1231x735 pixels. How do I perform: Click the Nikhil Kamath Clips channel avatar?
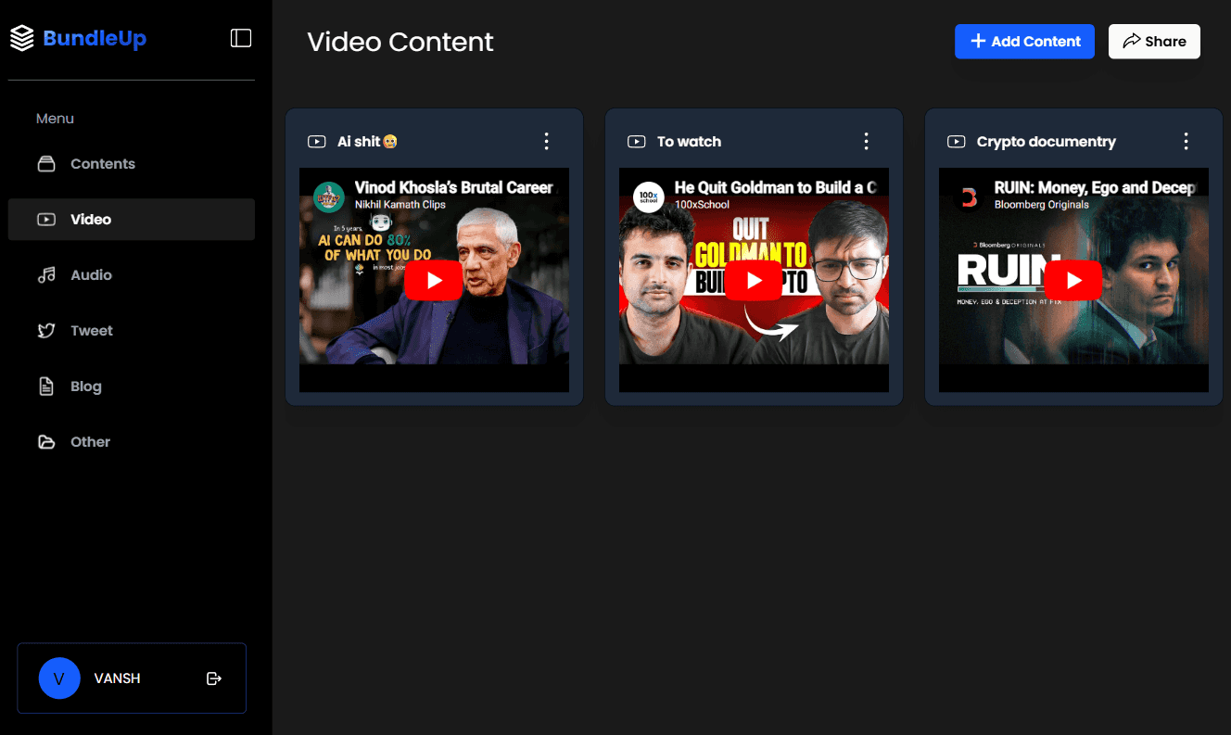click(329, 197)
